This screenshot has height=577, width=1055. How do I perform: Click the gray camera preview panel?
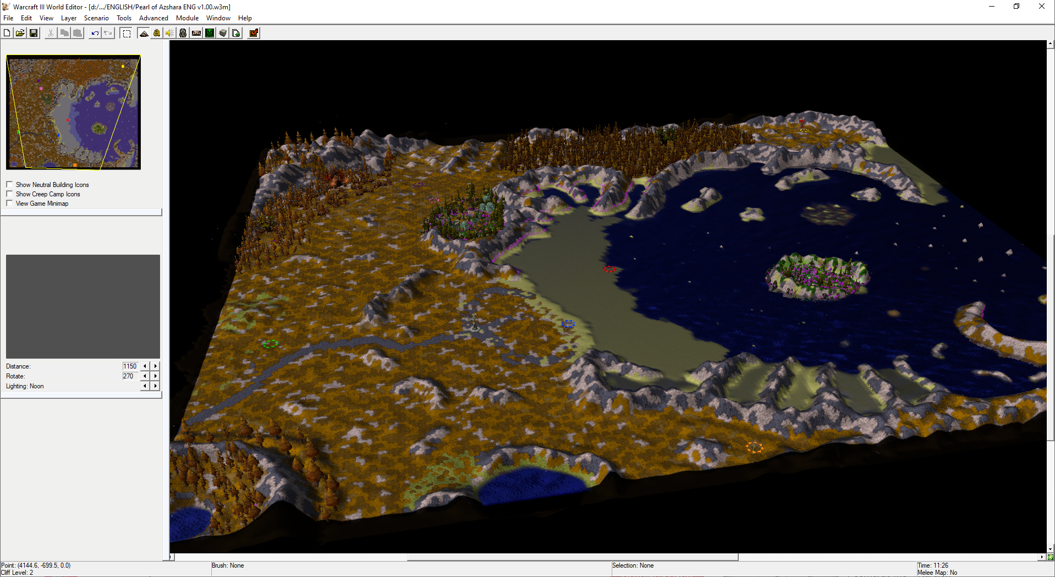(x=83, y=306)
